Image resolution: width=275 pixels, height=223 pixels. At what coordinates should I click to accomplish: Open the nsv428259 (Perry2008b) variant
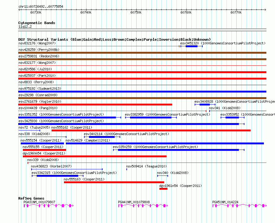(x=39, y=50)
